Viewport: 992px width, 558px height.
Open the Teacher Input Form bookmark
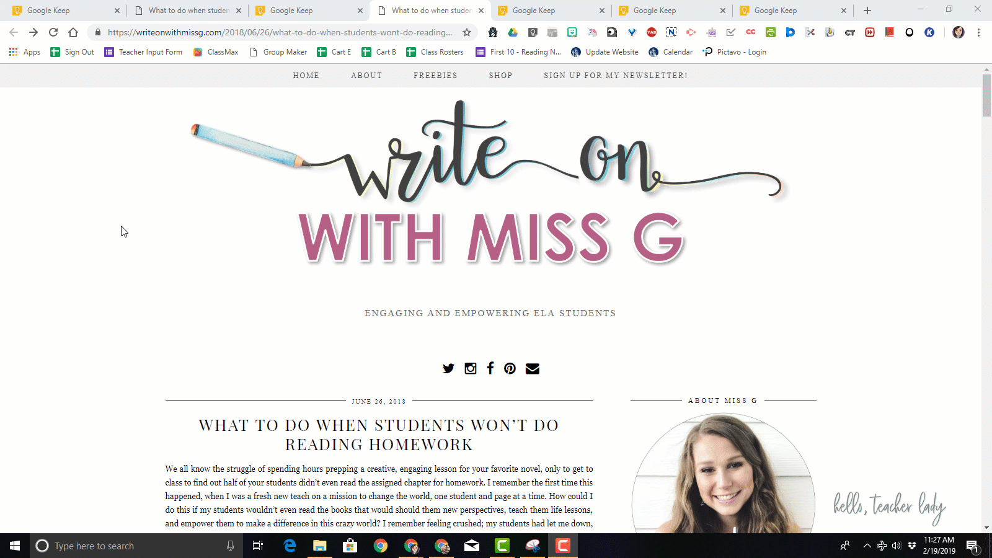click(x=143, y=52)
